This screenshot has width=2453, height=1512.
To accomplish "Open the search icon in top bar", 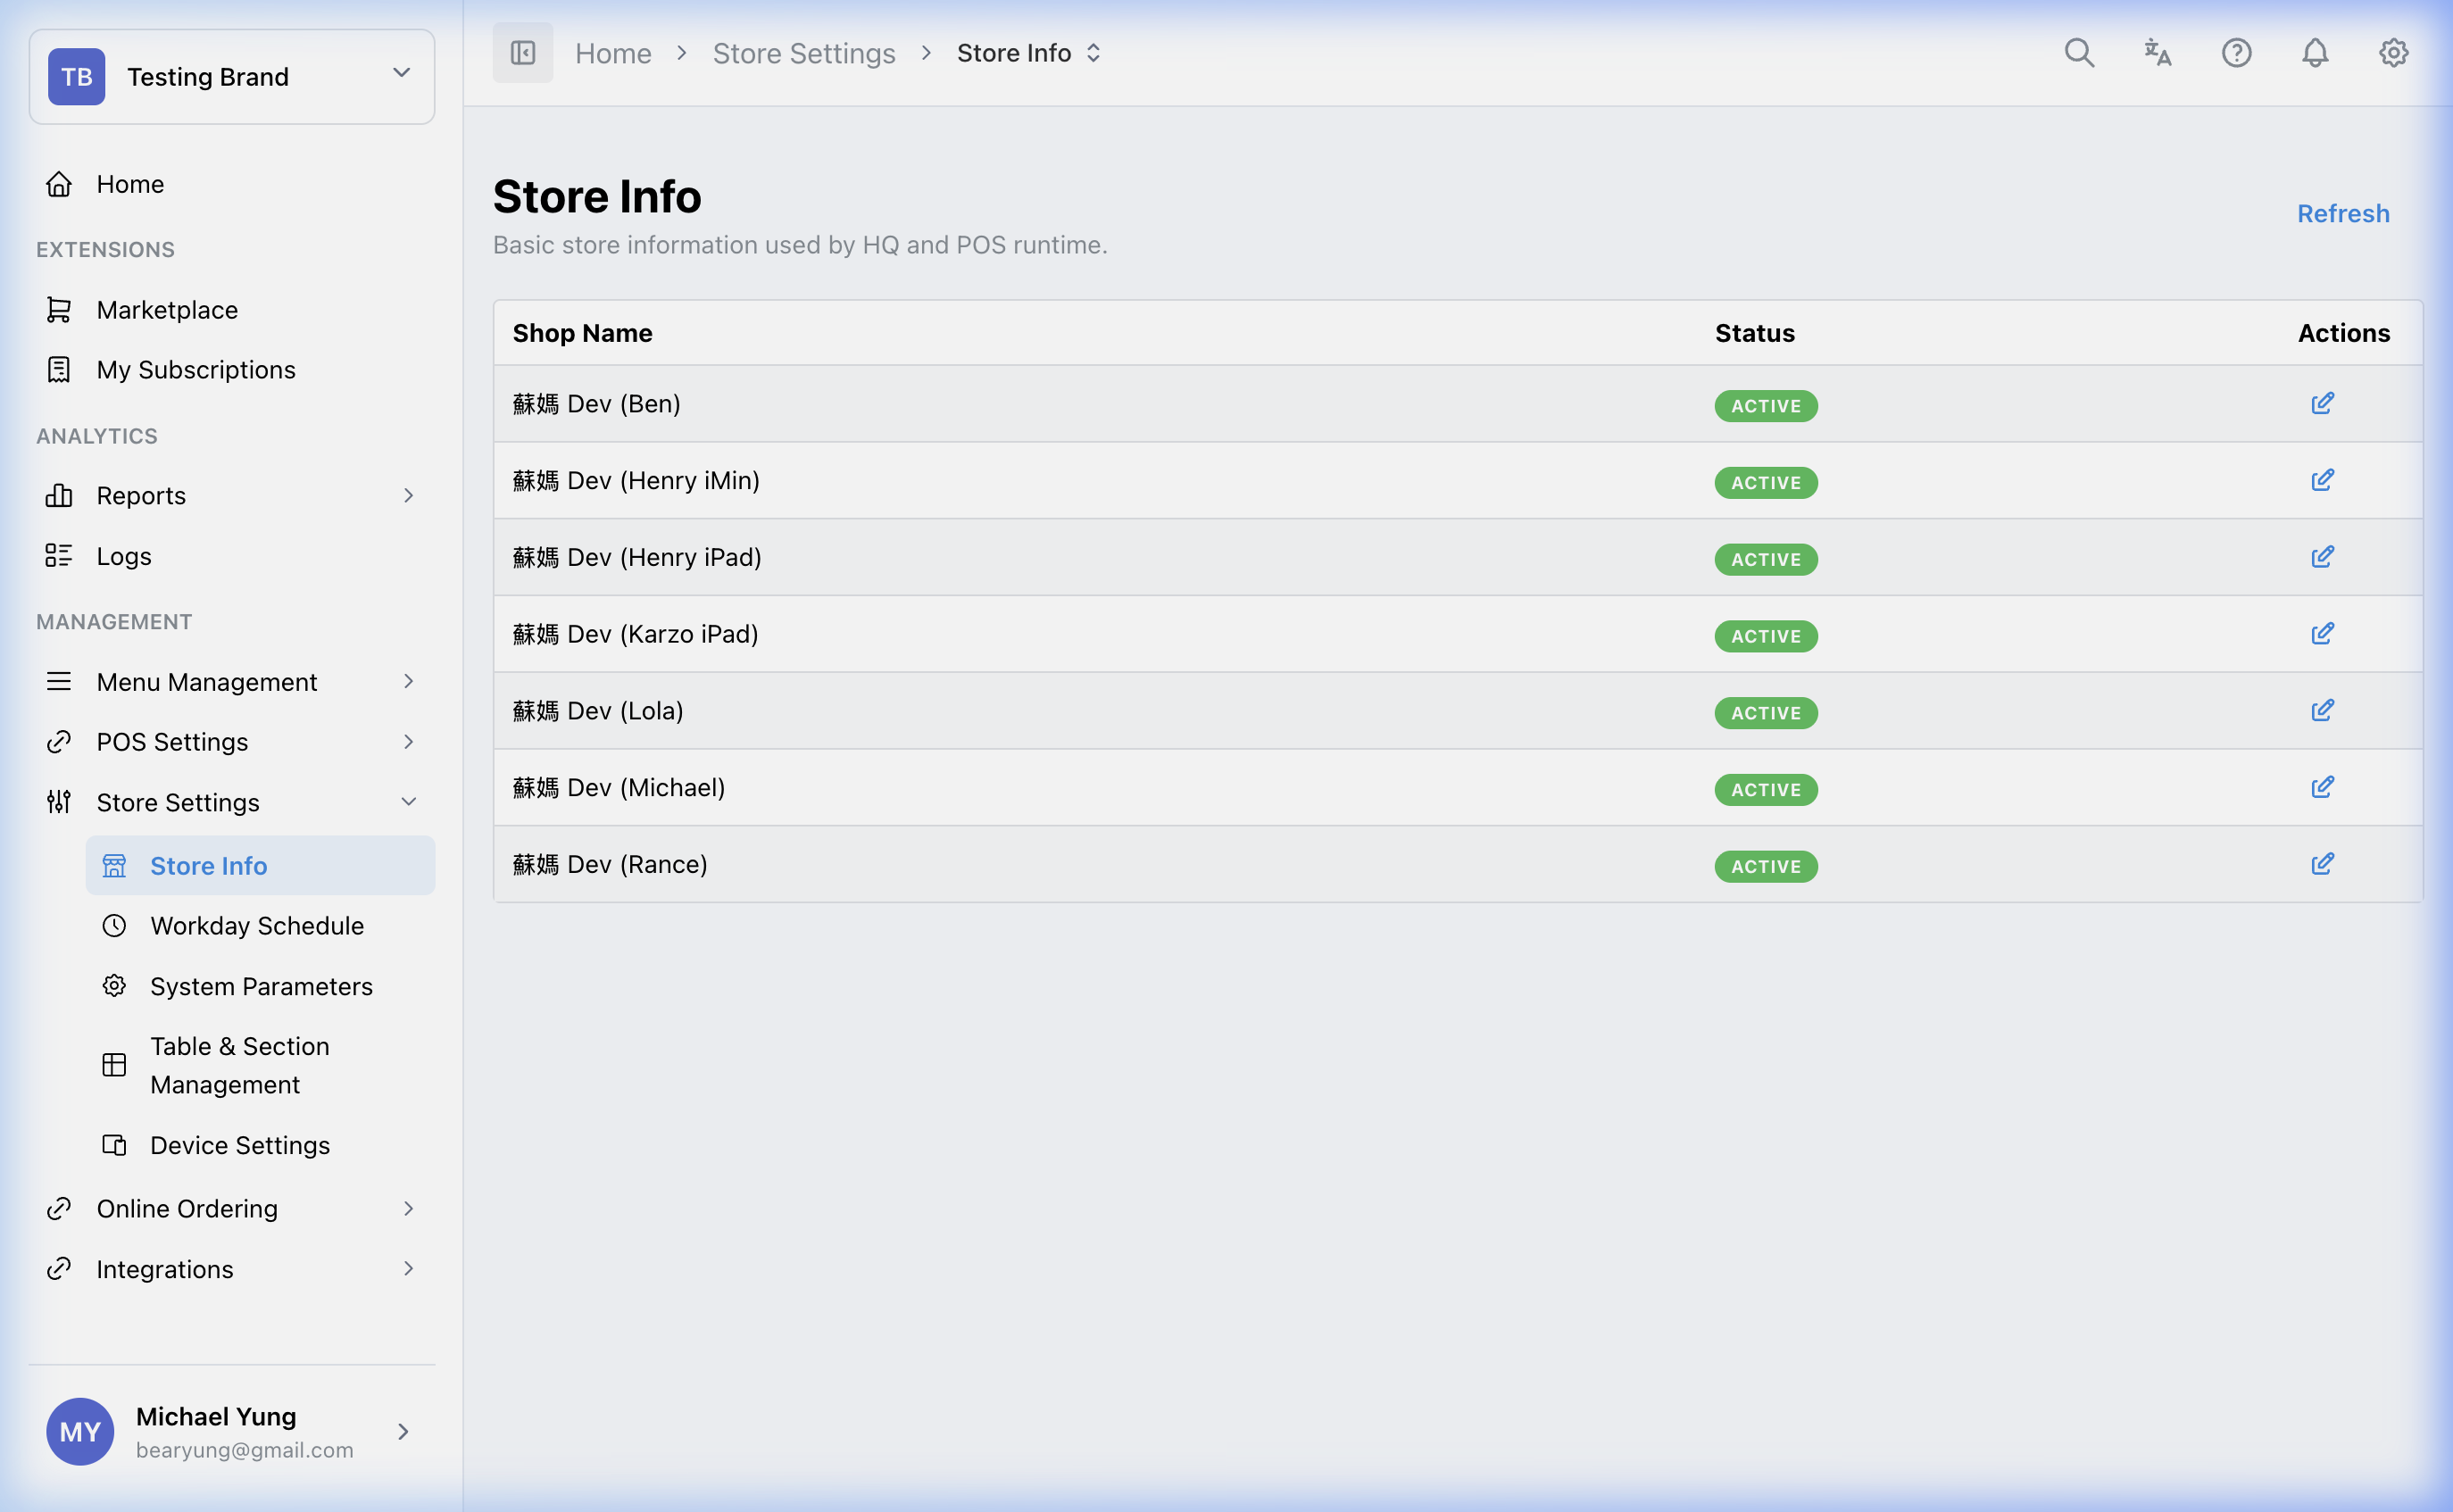I will (2078, 53).
